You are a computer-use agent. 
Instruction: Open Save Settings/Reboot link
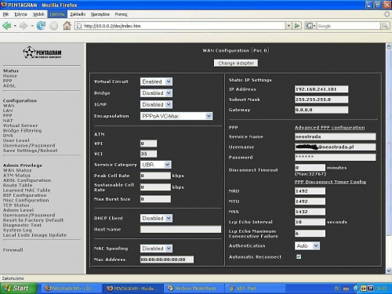tap(30, 151)
